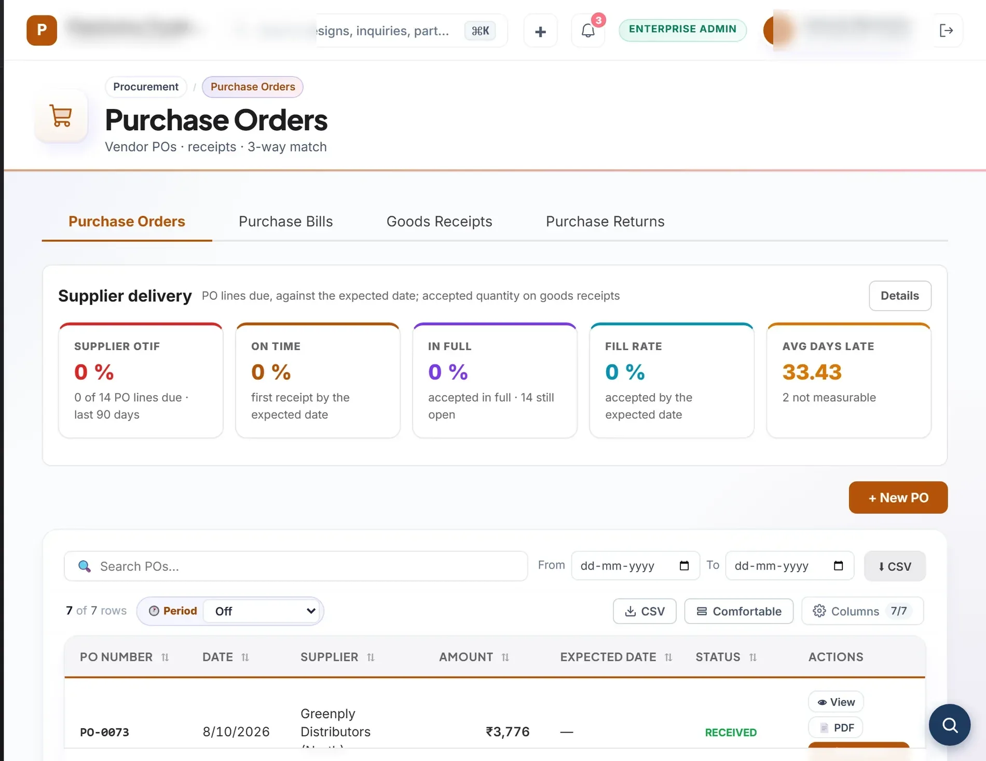Switch to the Purchase Returns tab
This screenshot has width=986, height=761.
pos(605,222)
